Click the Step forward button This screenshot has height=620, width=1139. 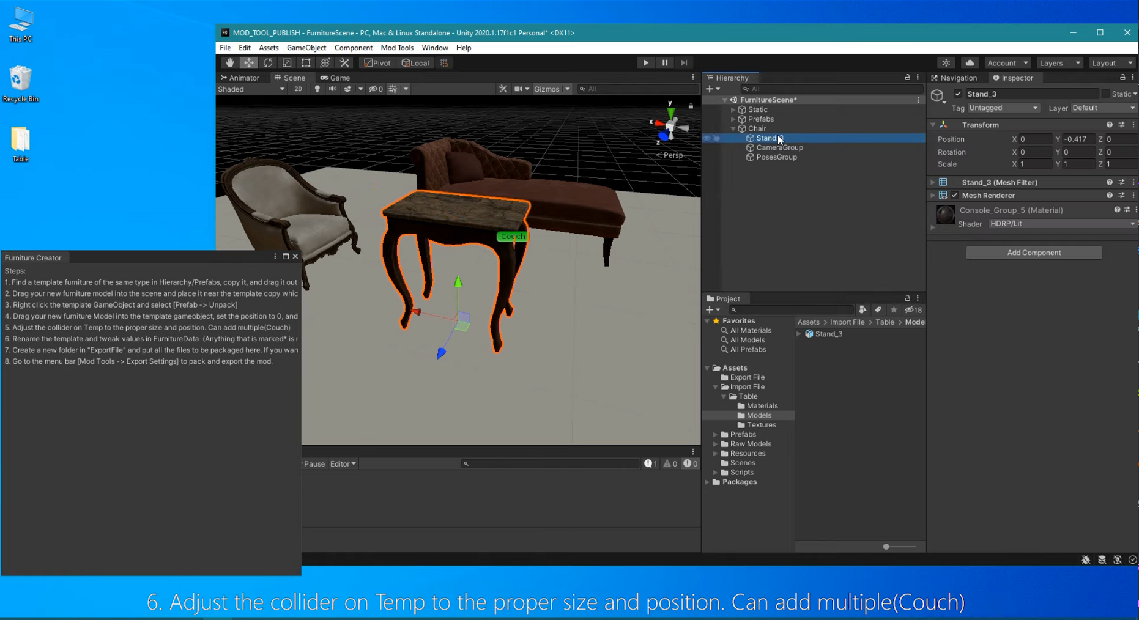click(684, 63)
